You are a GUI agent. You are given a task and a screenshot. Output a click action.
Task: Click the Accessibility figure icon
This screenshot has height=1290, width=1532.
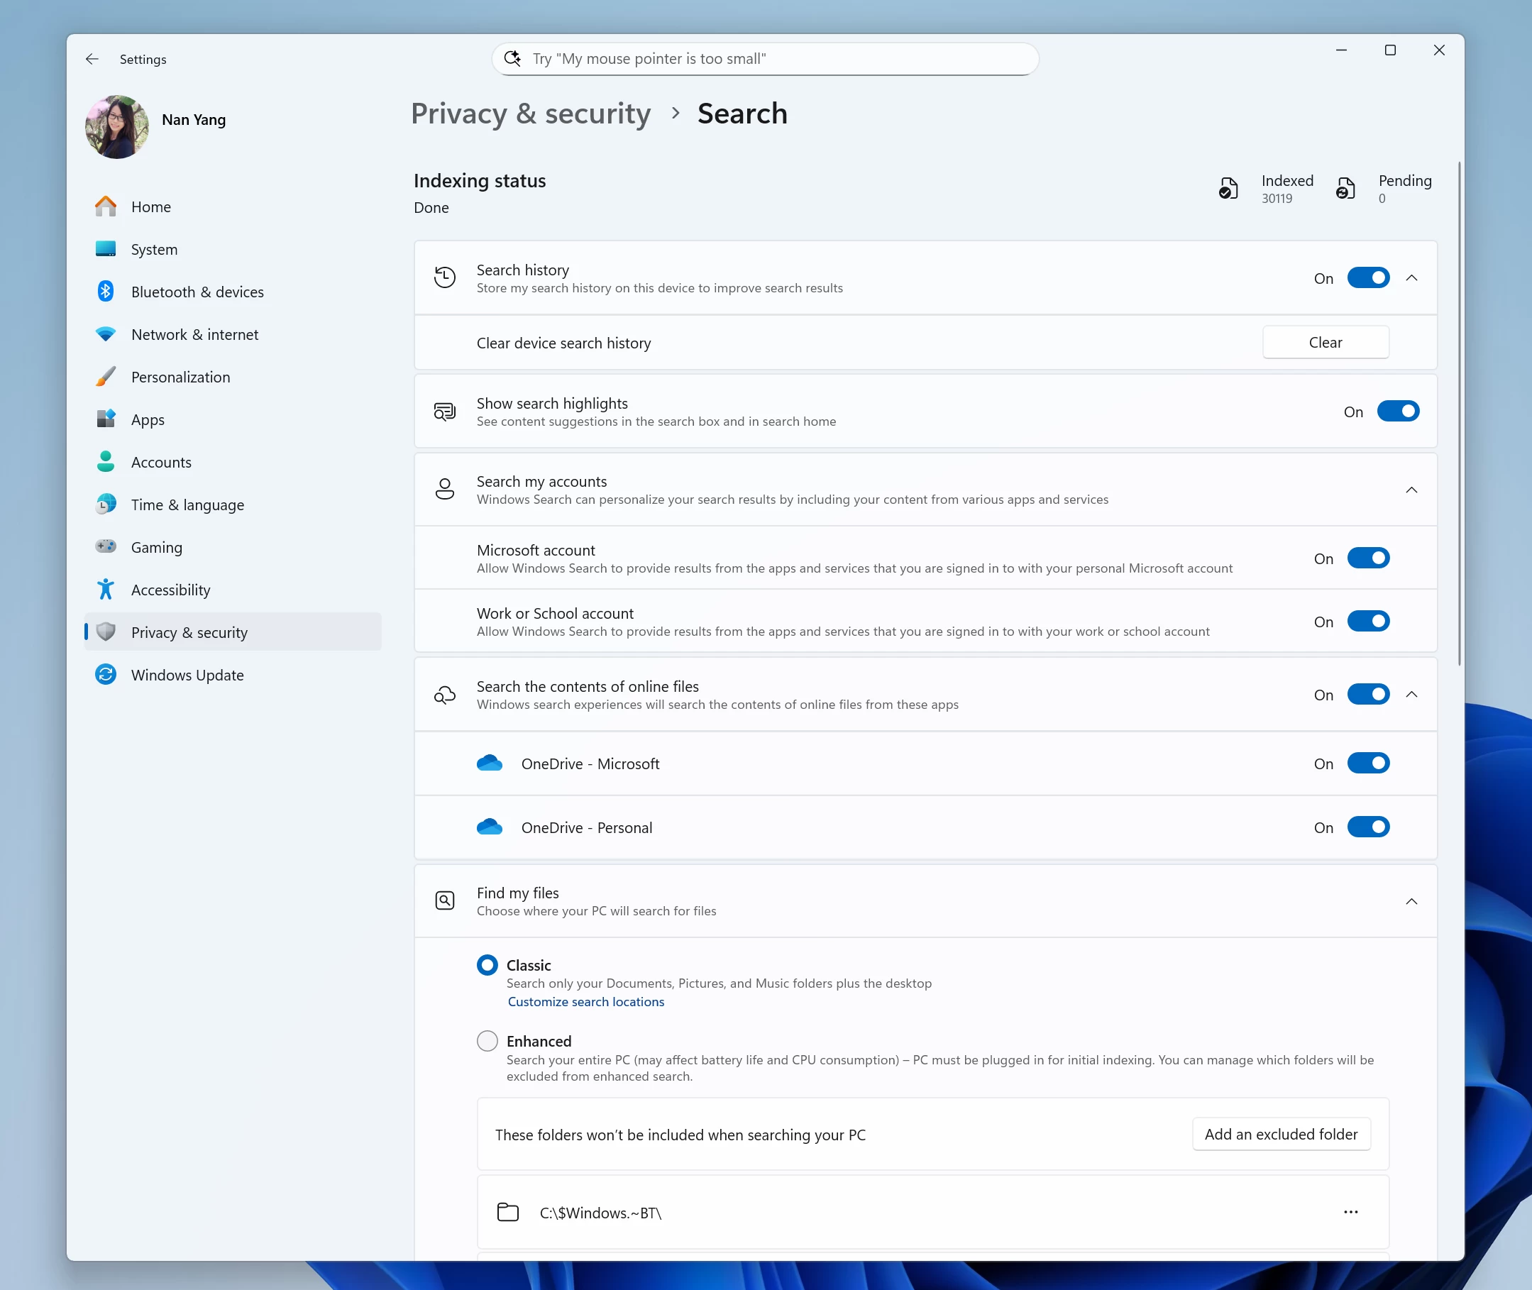click(x=105, y=590)
